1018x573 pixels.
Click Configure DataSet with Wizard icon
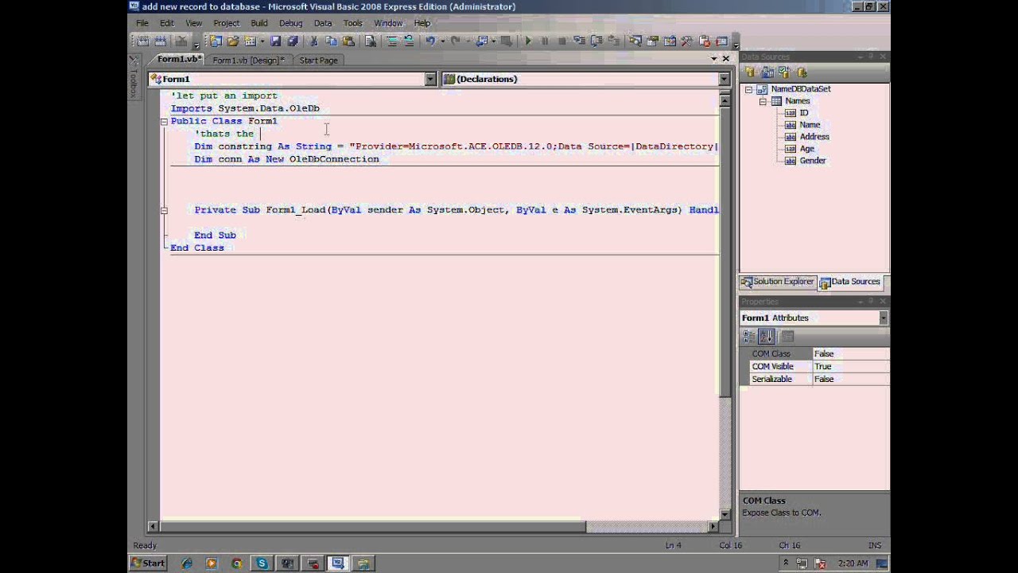784,72
